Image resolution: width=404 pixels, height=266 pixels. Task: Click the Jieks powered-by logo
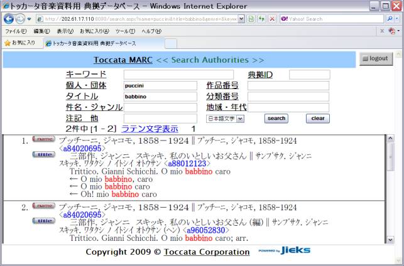[x=284, y=250]
